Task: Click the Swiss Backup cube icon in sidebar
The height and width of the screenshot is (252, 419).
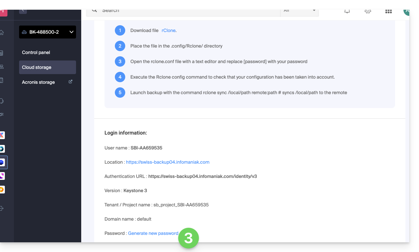Action: click(x=2, y=162)
